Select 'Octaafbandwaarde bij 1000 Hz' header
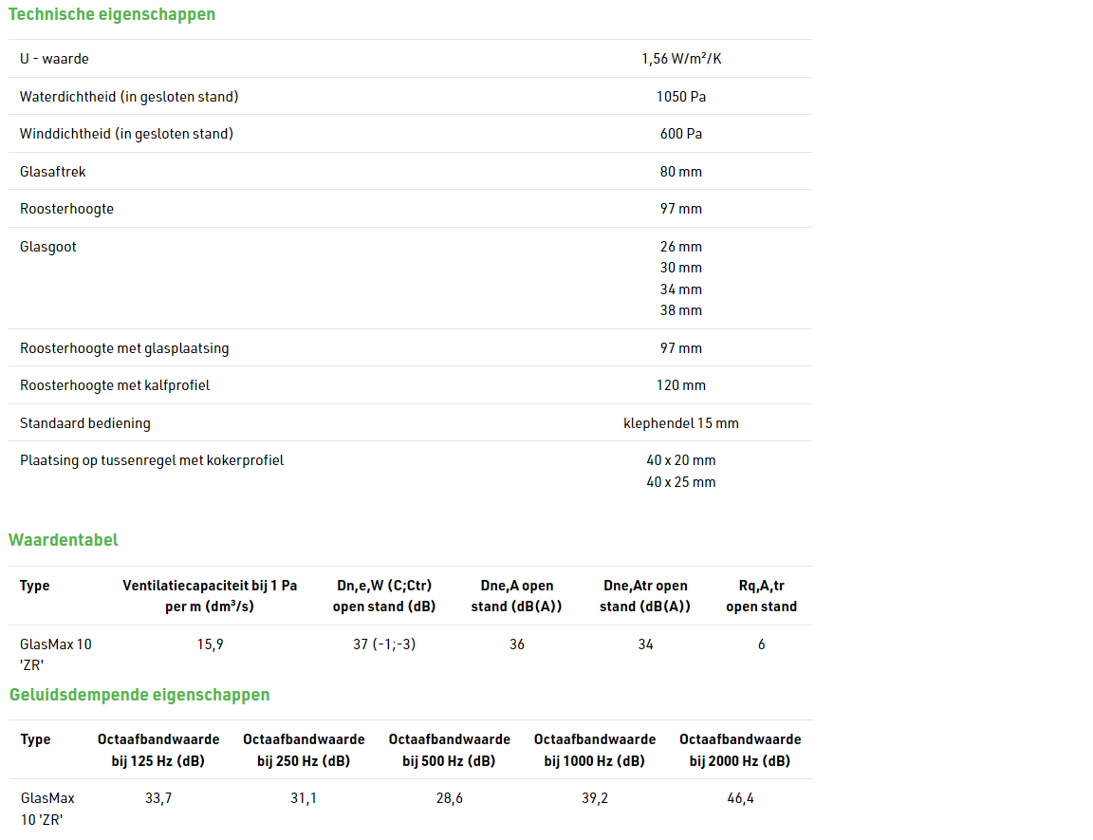Image resolution: width=1093 pixels, height=840 pixels. (595, 750)
